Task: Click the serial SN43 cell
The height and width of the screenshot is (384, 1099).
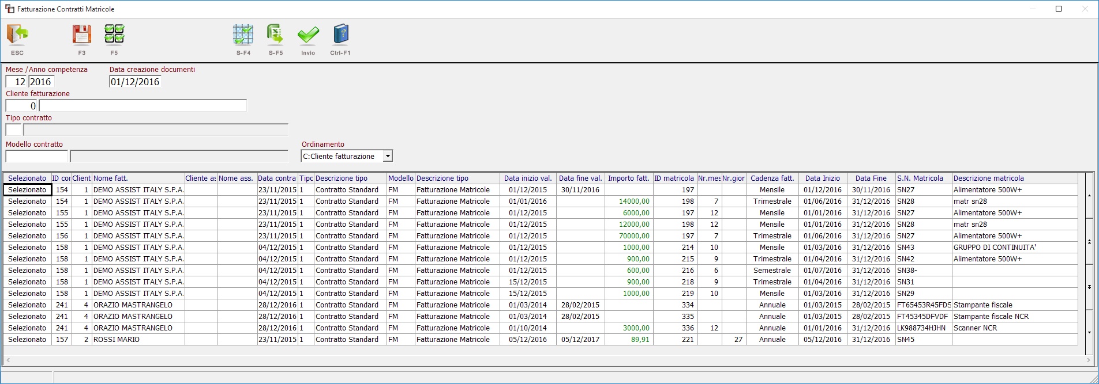Action: [x=924, y=248]
